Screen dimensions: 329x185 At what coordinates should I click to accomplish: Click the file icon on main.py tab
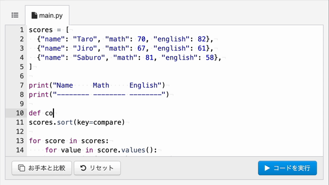pos(34,15)
